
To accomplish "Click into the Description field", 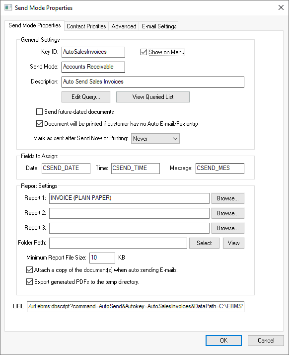I will click(x=153, y=82).
